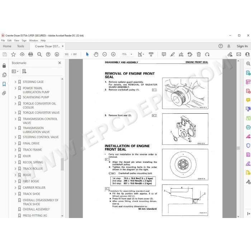Select the arrow selection tool
251x251 pixels.
[x=87, y=55]
